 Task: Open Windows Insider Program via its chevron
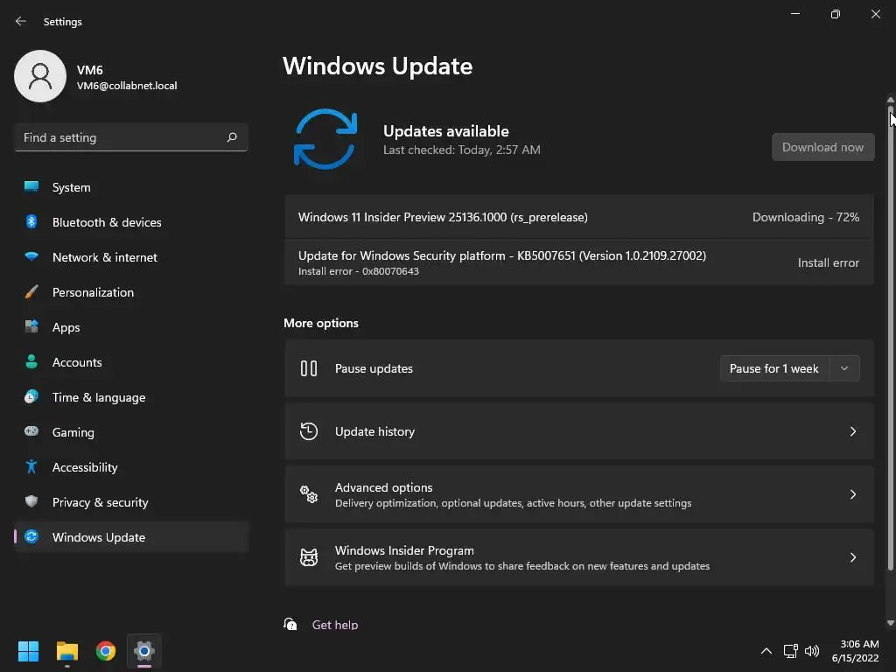click(x=852, y=557)
